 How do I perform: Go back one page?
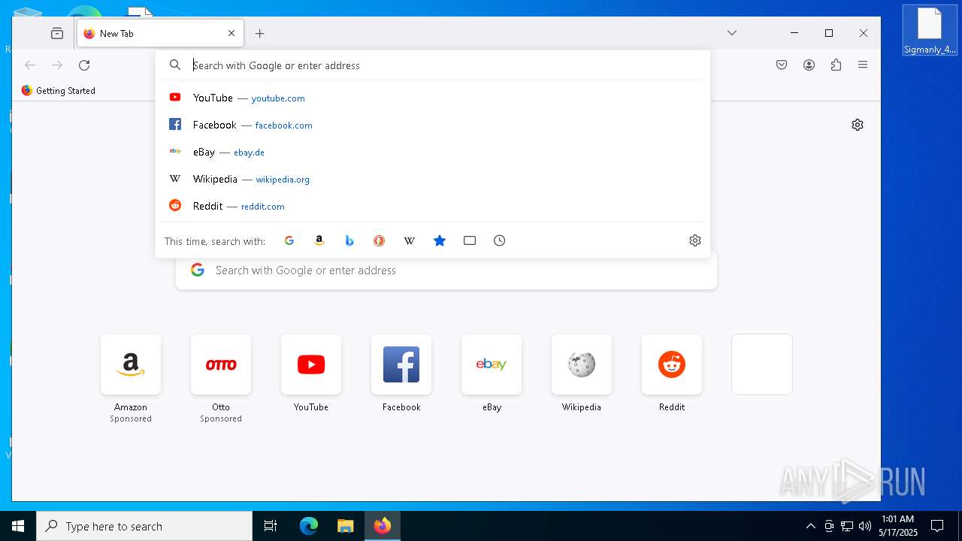coord(30,65)
